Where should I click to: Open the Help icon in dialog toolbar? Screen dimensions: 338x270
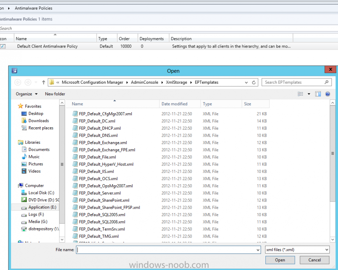[327, 94]
